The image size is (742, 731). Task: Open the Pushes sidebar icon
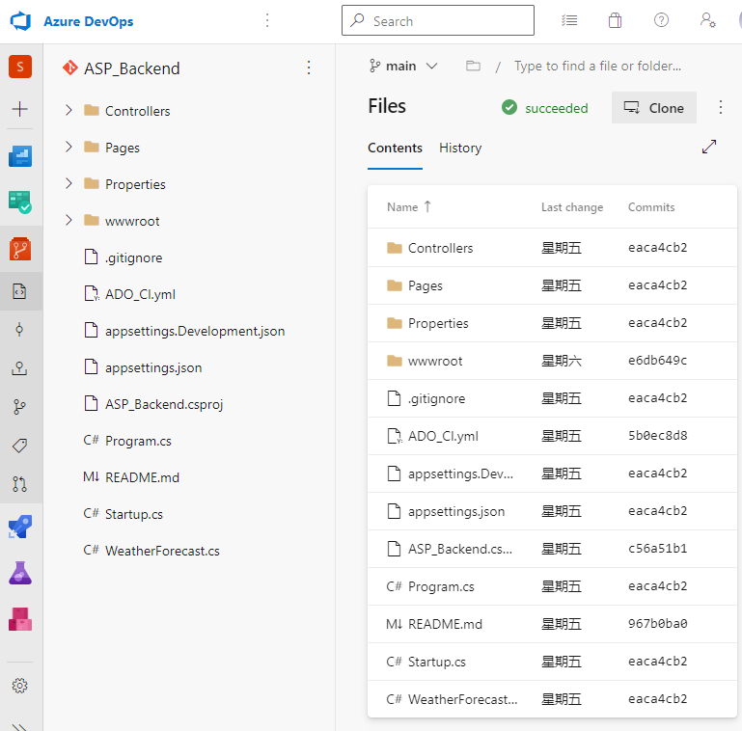click(19, 368)
